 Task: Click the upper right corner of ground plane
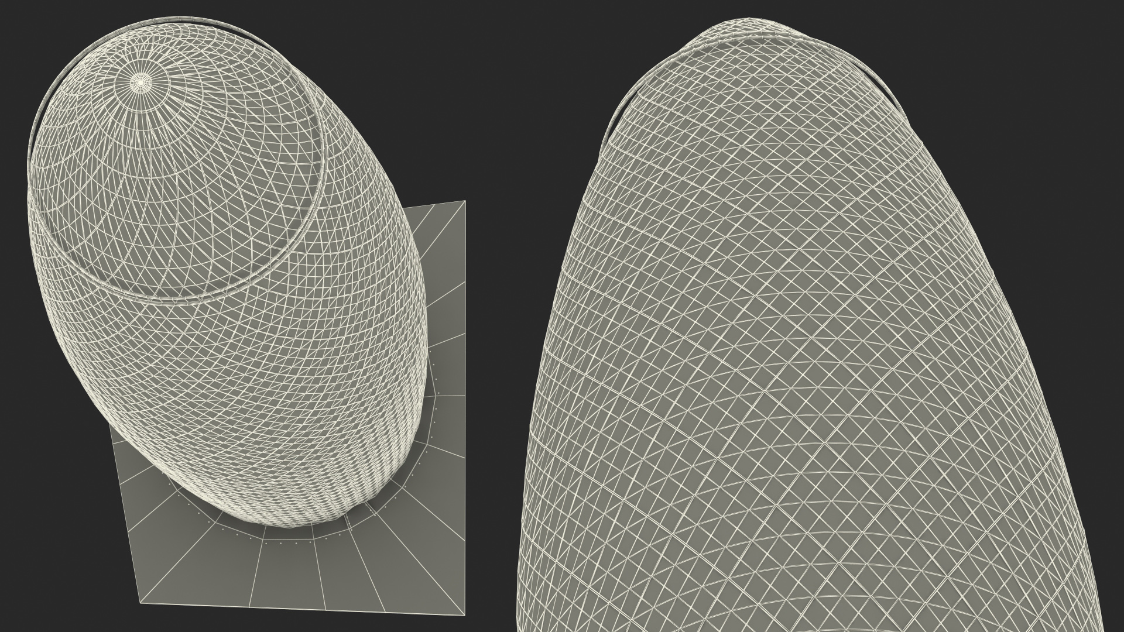pyautogui.click(x=464, y=202)
